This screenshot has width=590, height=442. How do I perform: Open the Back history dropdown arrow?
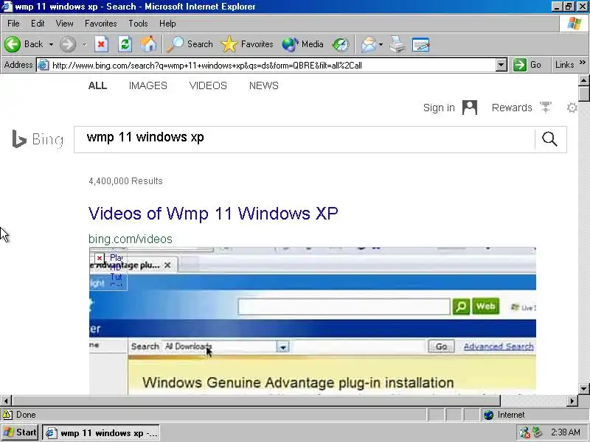pos(51,44)
